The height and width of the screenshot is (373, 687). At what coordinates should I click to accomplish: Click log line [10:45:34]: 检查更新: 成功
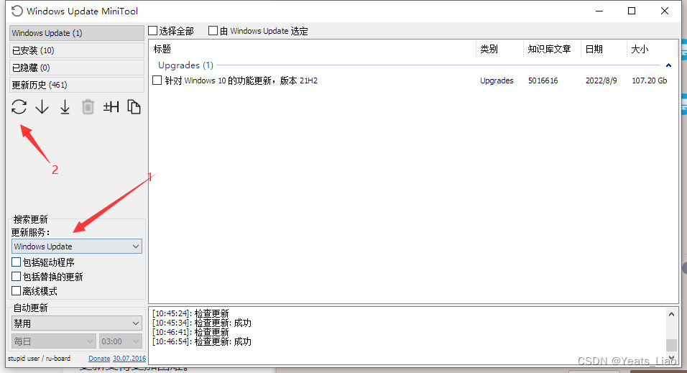(x=202, y=323)
